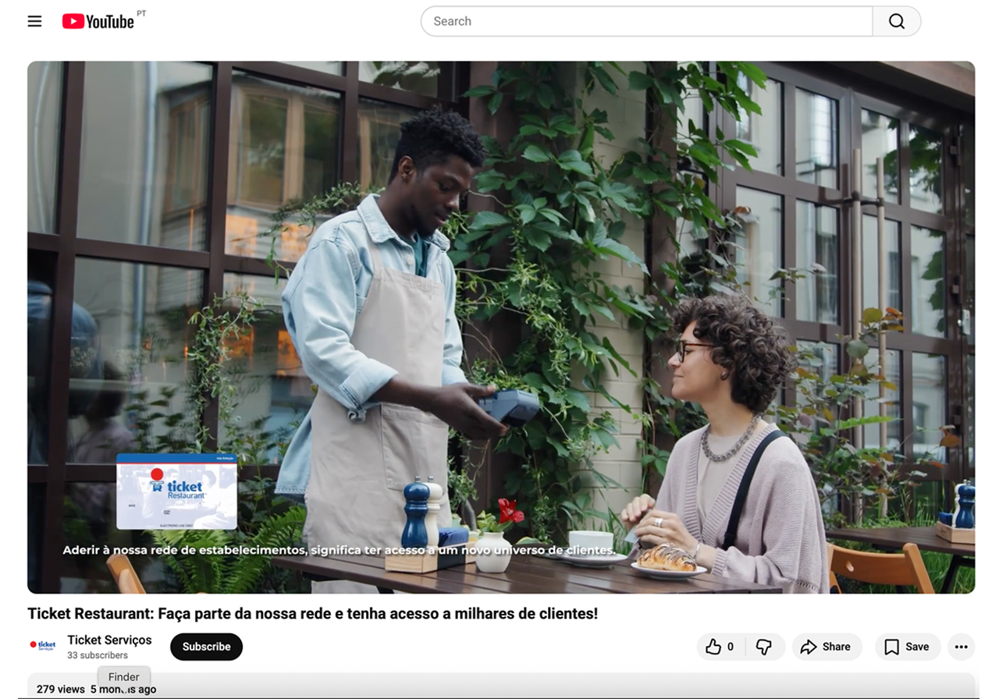Viewport: 999px width, 699px height.
Task: Click the "279 views" text
Action: click(x=60, y=689)
